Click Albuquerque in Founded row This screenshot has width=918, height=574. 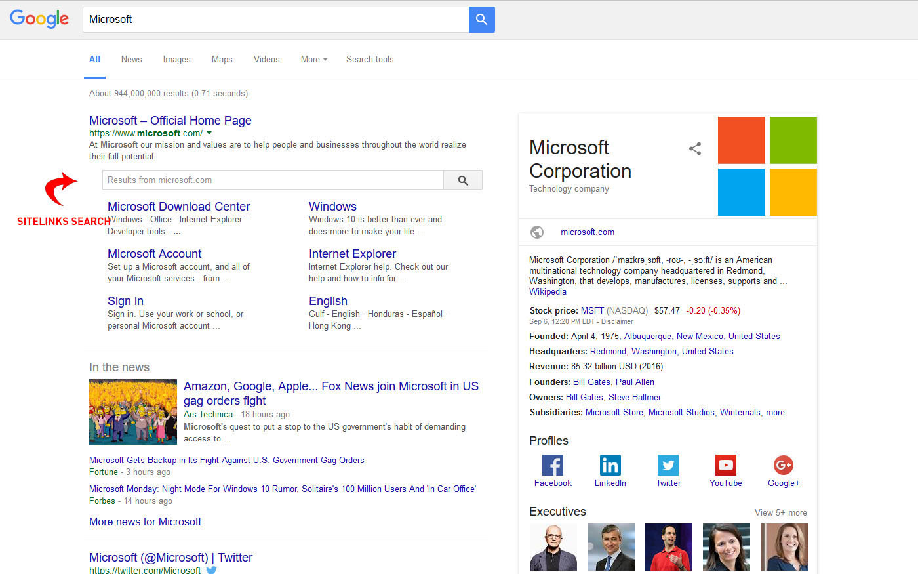tap(648, 337)
